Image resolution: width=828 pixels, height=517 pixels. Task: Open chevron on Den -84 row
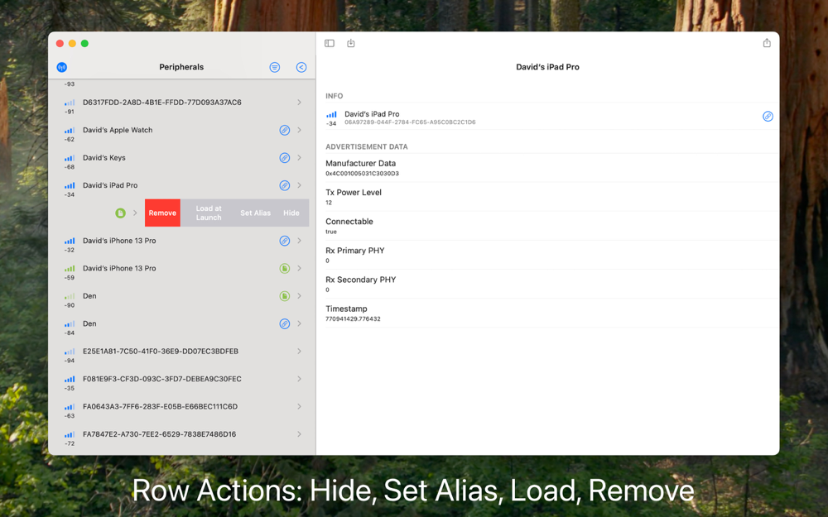point(300,323)
